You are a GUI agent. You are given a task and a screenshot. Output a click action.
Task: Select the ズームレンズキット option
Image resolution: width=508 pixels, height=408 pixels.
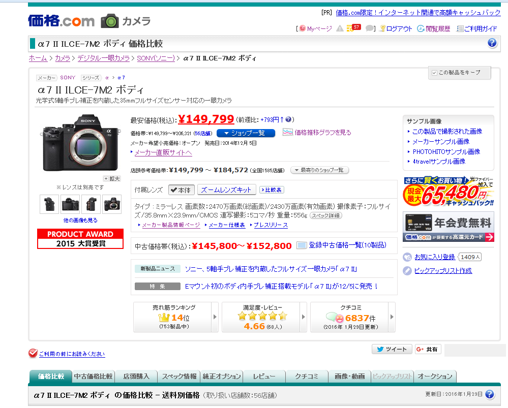(226, 190)
